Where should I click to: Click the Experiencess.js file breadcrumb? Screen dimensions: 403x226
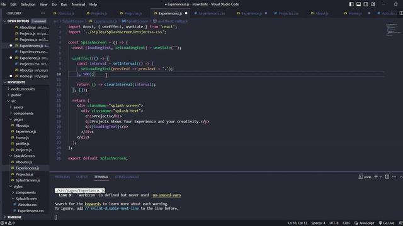pyautogui.click(x=103, y=21)
